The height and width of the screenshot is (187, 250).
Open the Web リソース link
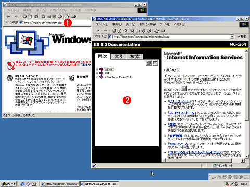[179, 144]
